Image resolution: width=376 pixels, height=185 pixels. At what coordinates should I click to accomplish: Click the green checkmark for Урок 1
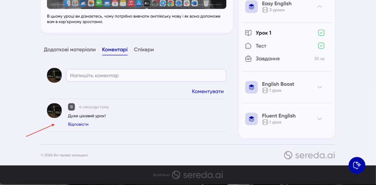click(x=321, y=33)
